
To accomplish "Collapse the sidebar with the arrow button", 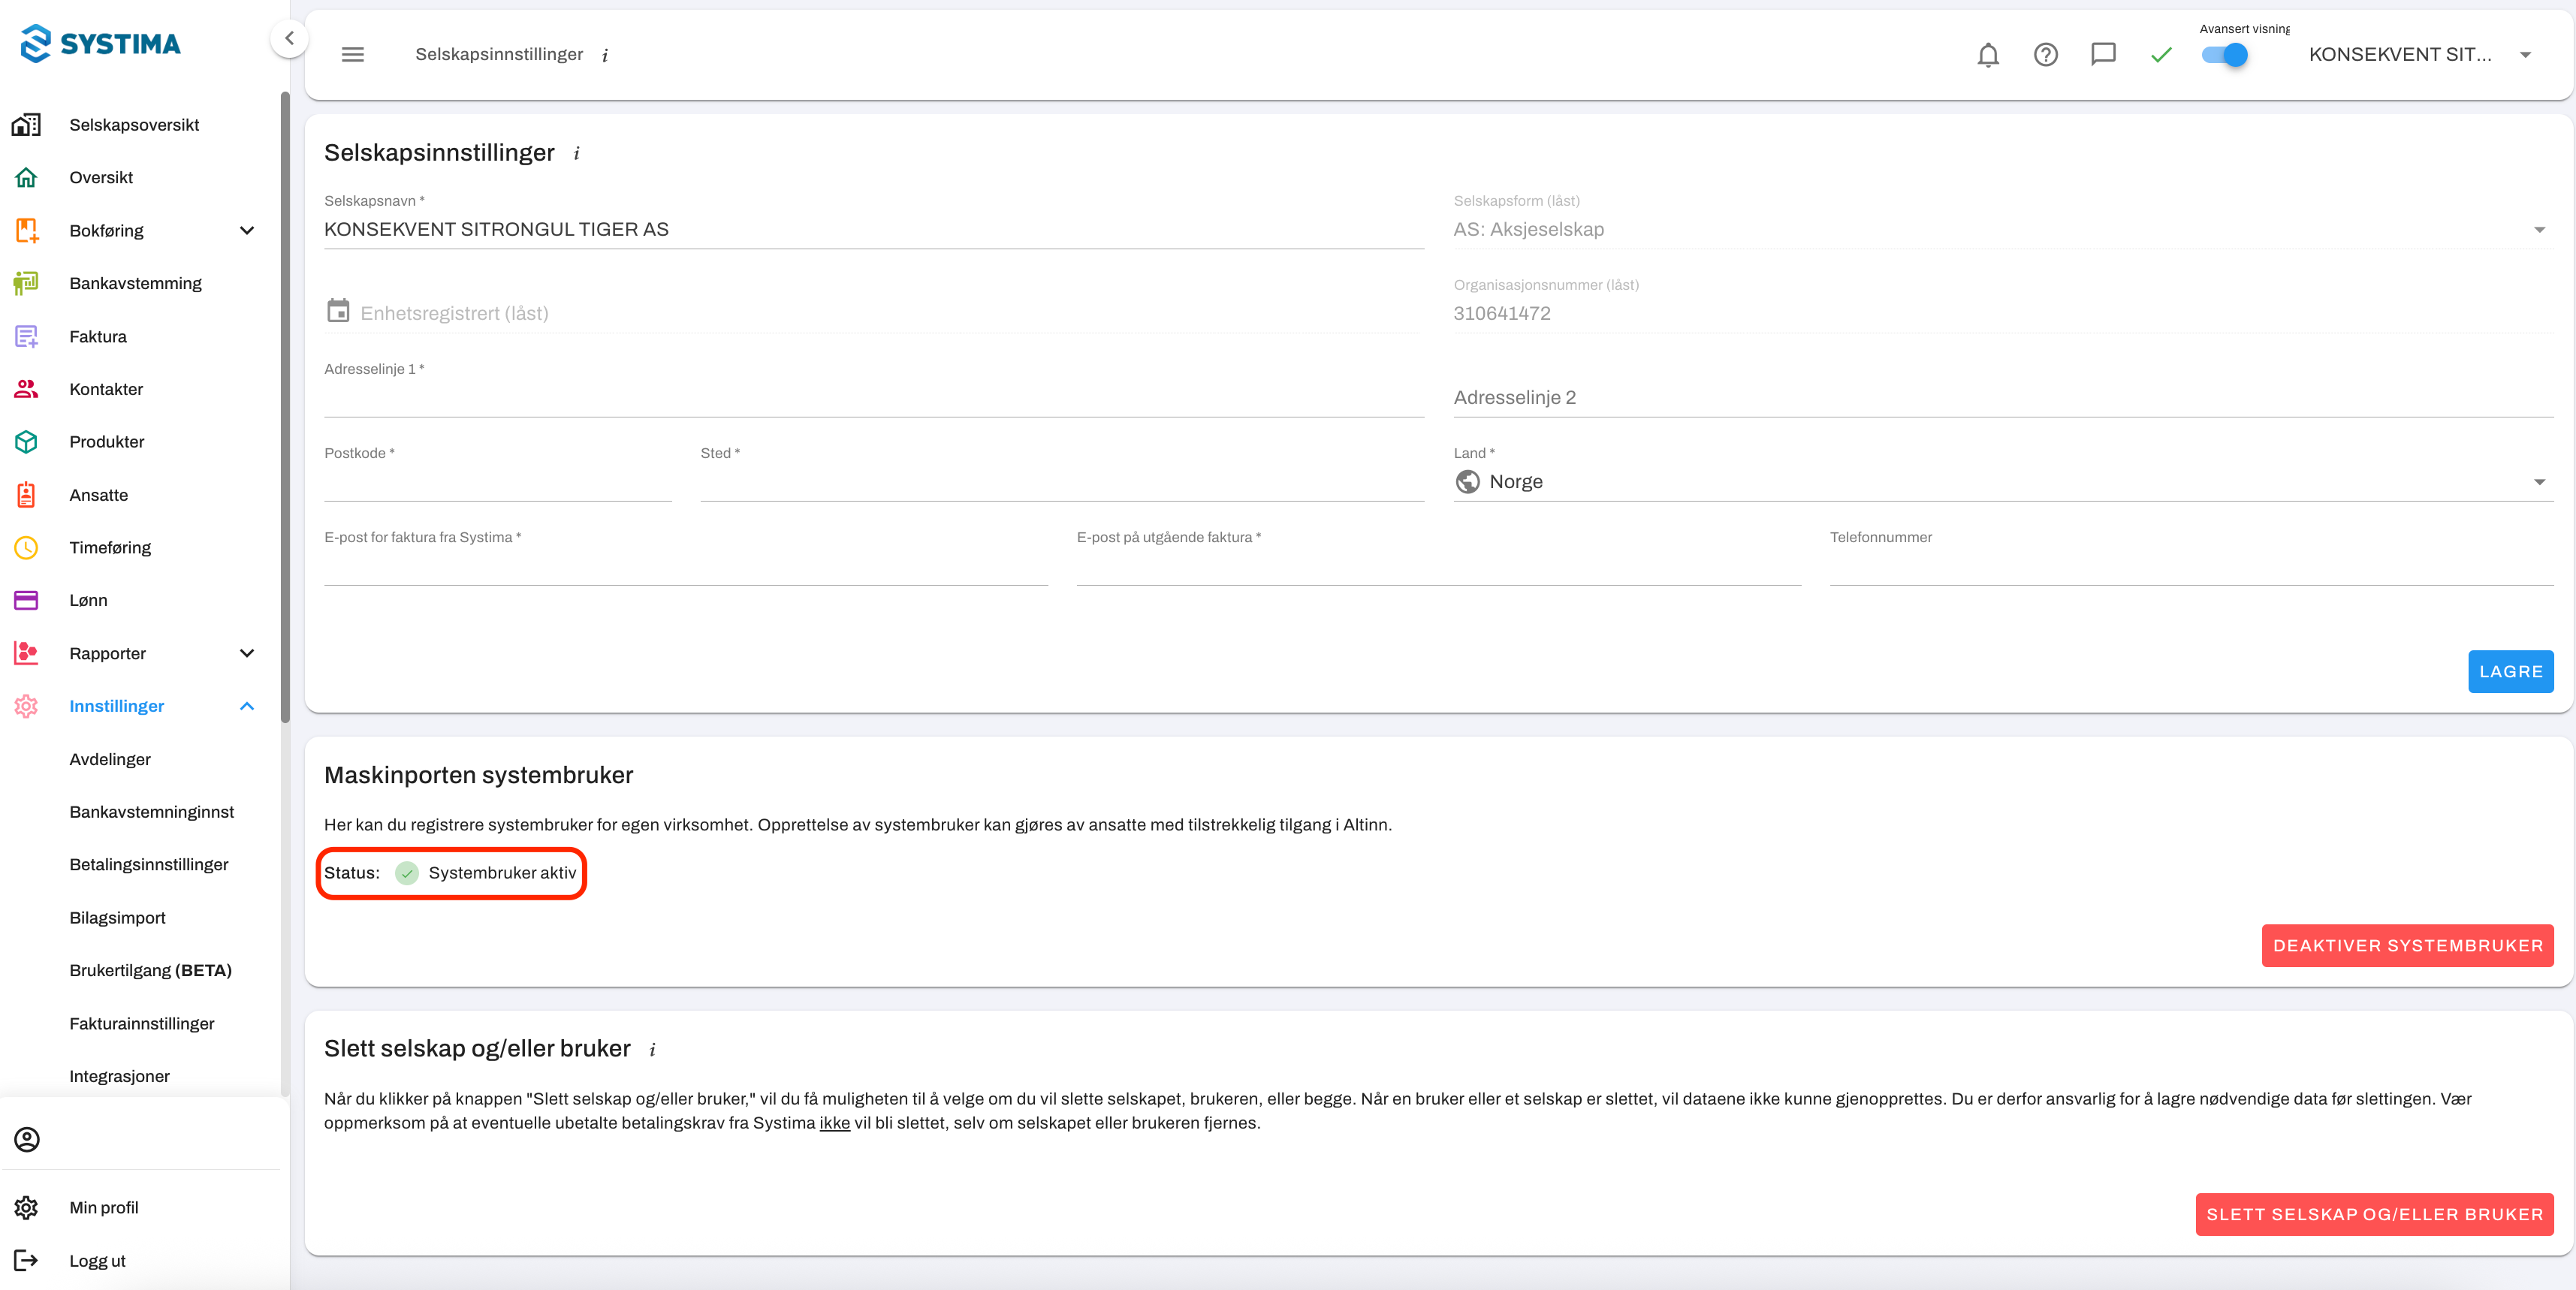I will [x=289, y=39].
